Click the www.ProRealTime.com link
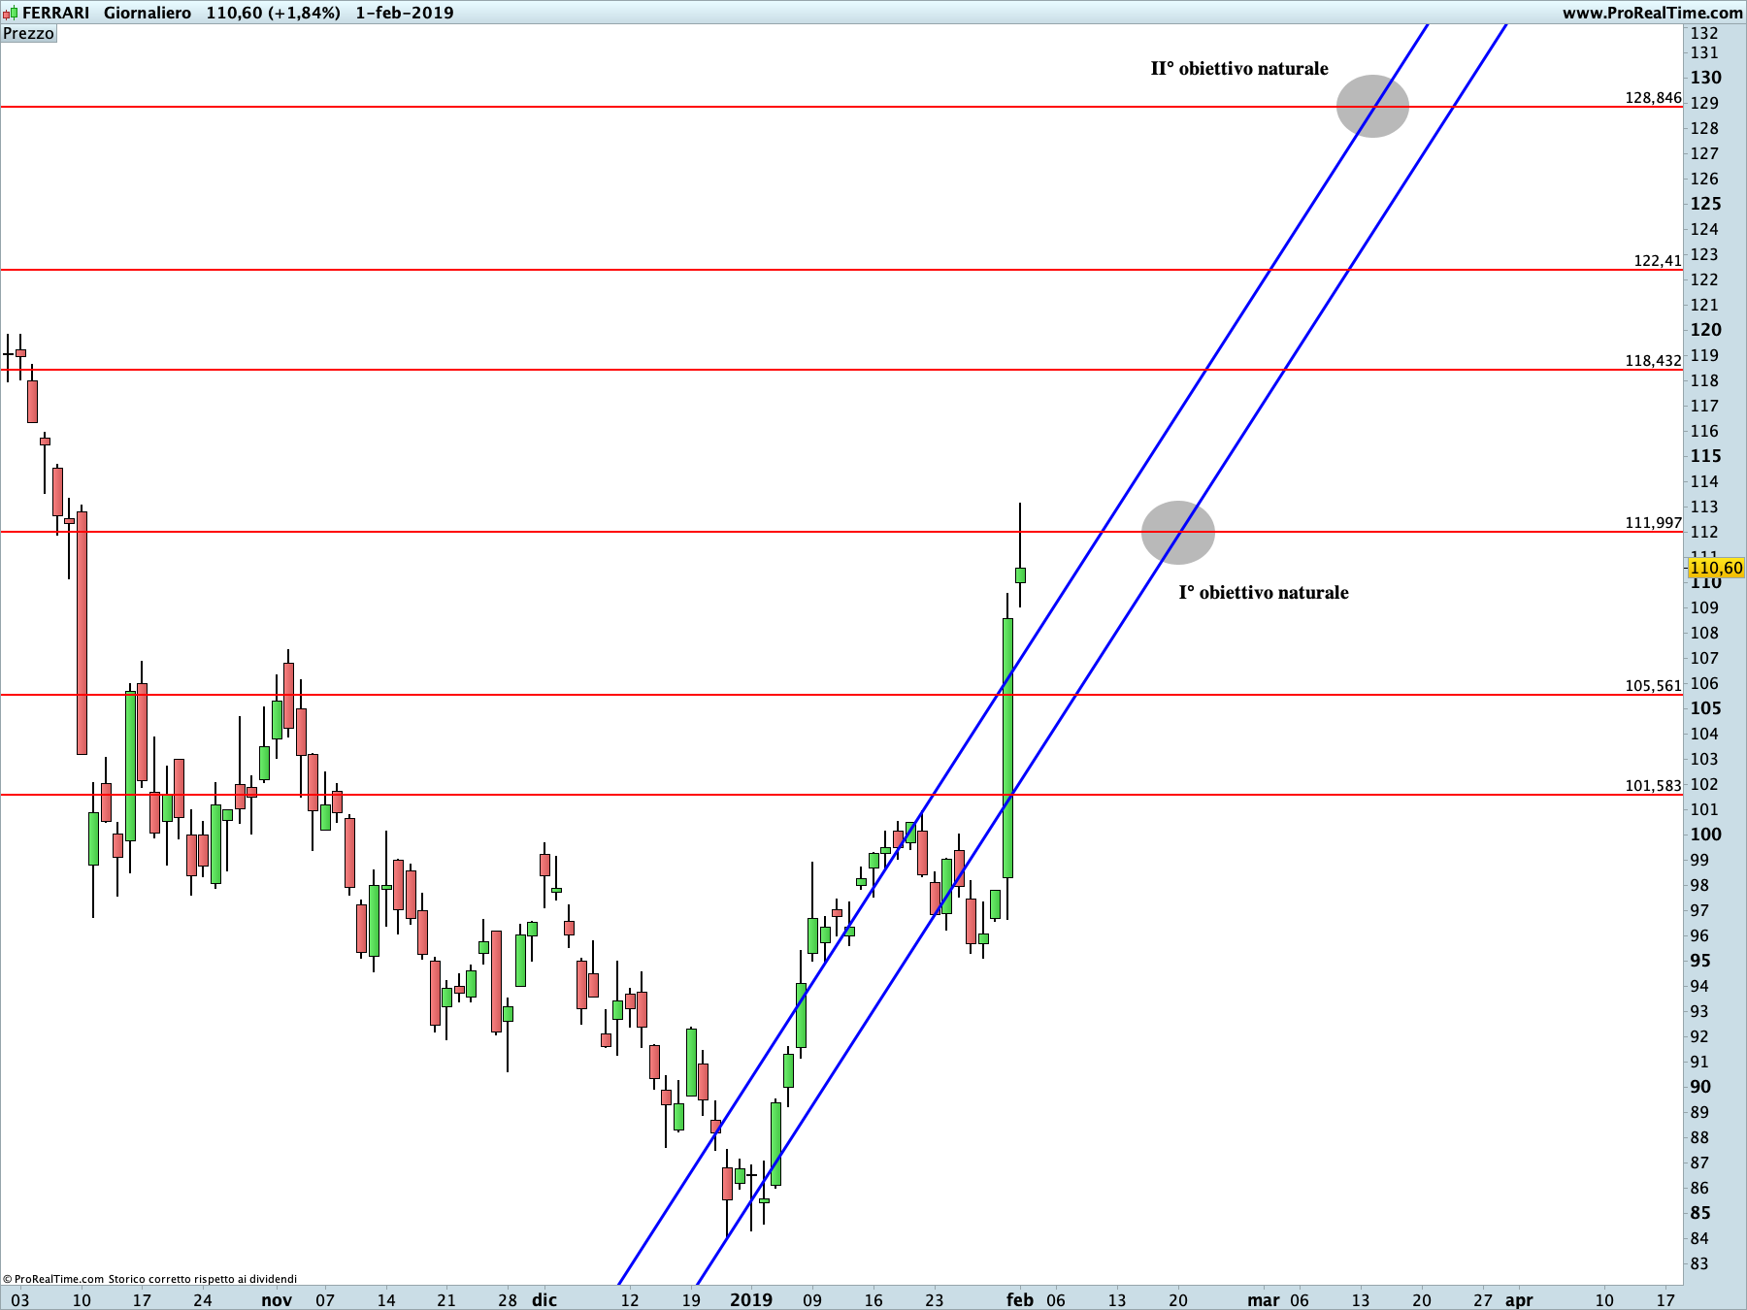The height and width of the screenshot is (1310, 1747). click(1652, 13)
